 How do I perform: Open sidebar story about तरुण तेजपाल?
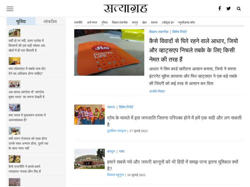pos(28,143)
